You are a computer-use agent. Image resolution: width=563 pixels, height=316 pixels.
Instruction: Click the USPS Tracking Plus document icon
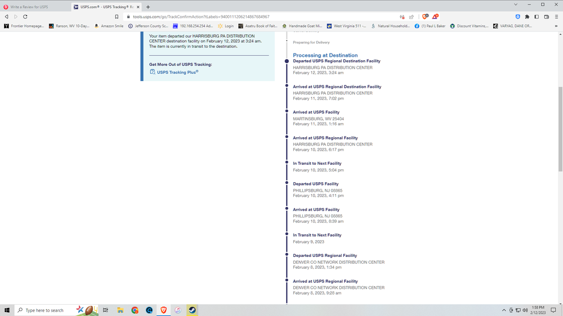[x=153, y=72]
